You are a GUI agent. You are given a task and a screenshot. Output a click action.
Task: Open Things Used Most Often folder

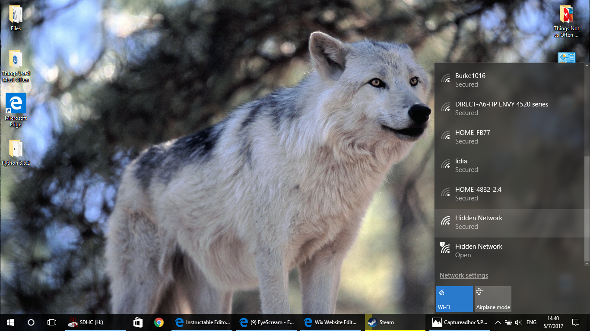click(x=16, y=66)
